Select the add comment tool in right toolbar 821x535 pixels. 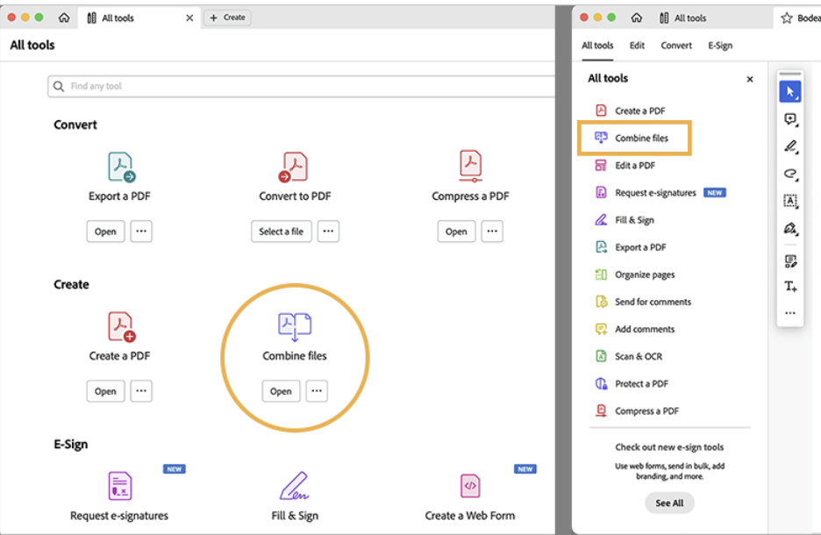click(x=790, y=119)
